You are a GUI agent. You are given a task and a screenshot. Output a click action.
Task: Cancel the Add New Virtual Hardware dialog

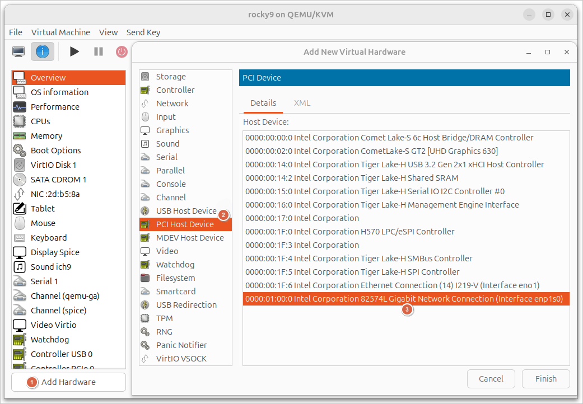pyautogui.click(x=491, y=379)
